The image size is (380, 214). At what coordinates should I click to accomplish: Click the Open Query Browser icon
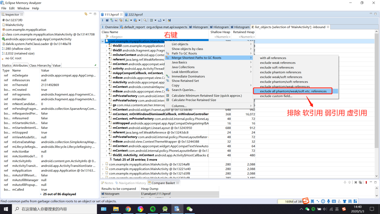[x=135, y=20]
